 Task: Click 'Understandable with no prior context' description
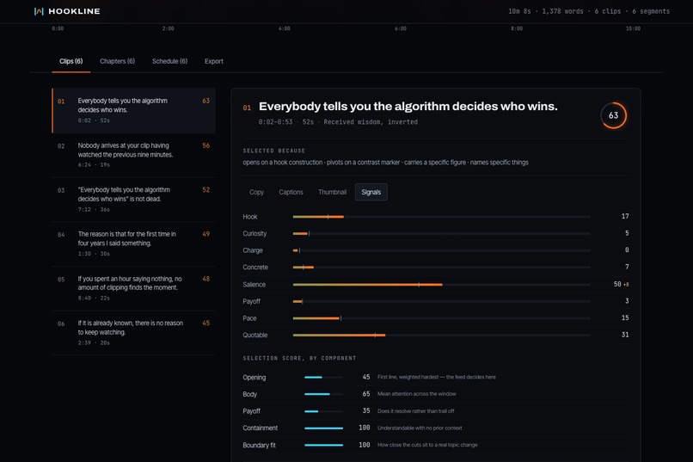click(x=420, y=428)
